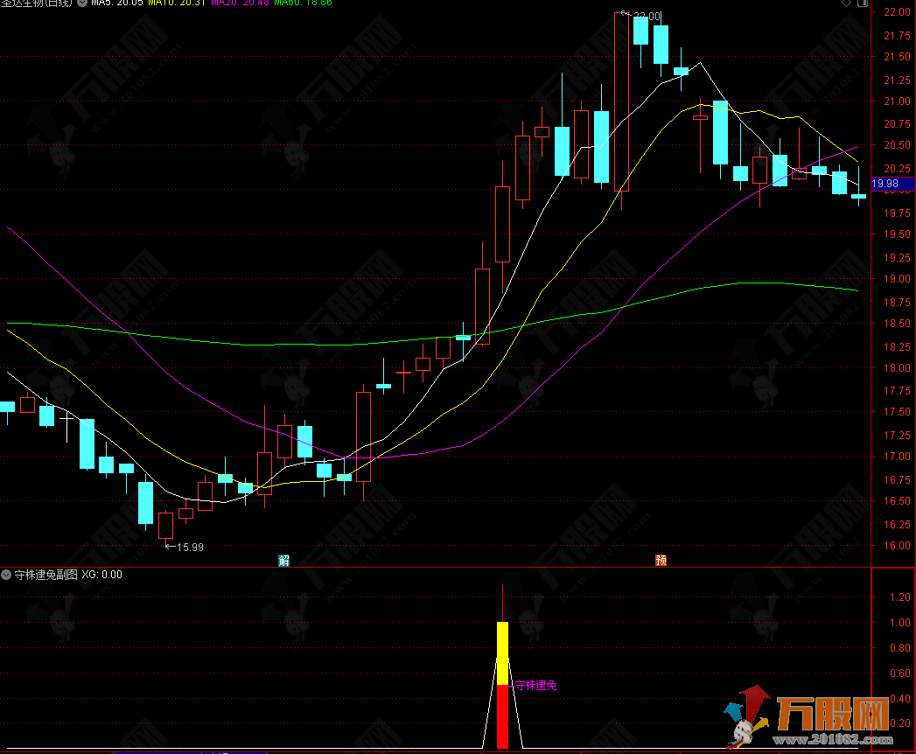
Task: Click the 万股网 logo watermark
Action: pyautogui.click(x=811, y=719)
